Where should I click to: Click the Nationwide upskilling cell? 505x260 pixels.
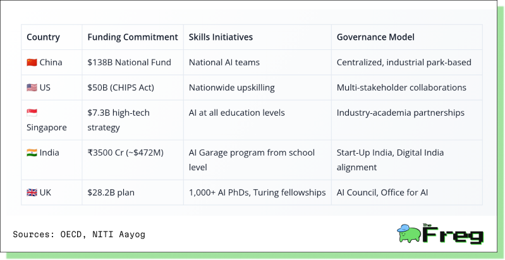click(x=257, y=87)
